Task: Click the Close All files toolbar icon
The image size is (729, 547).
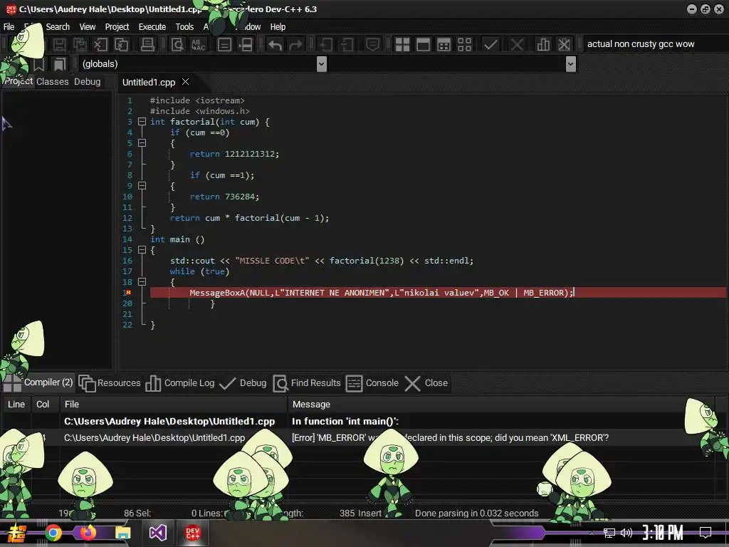Action: (121, 45)
